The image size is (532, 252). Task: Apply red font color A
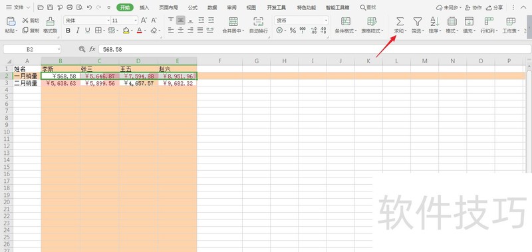click(x=139, y=31)
